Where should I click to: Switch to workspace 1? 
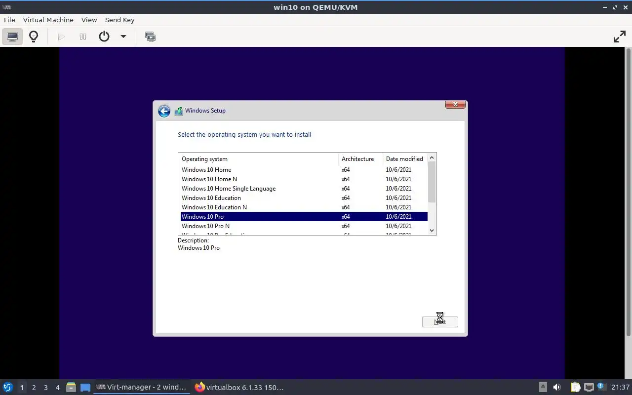point(22,388)
